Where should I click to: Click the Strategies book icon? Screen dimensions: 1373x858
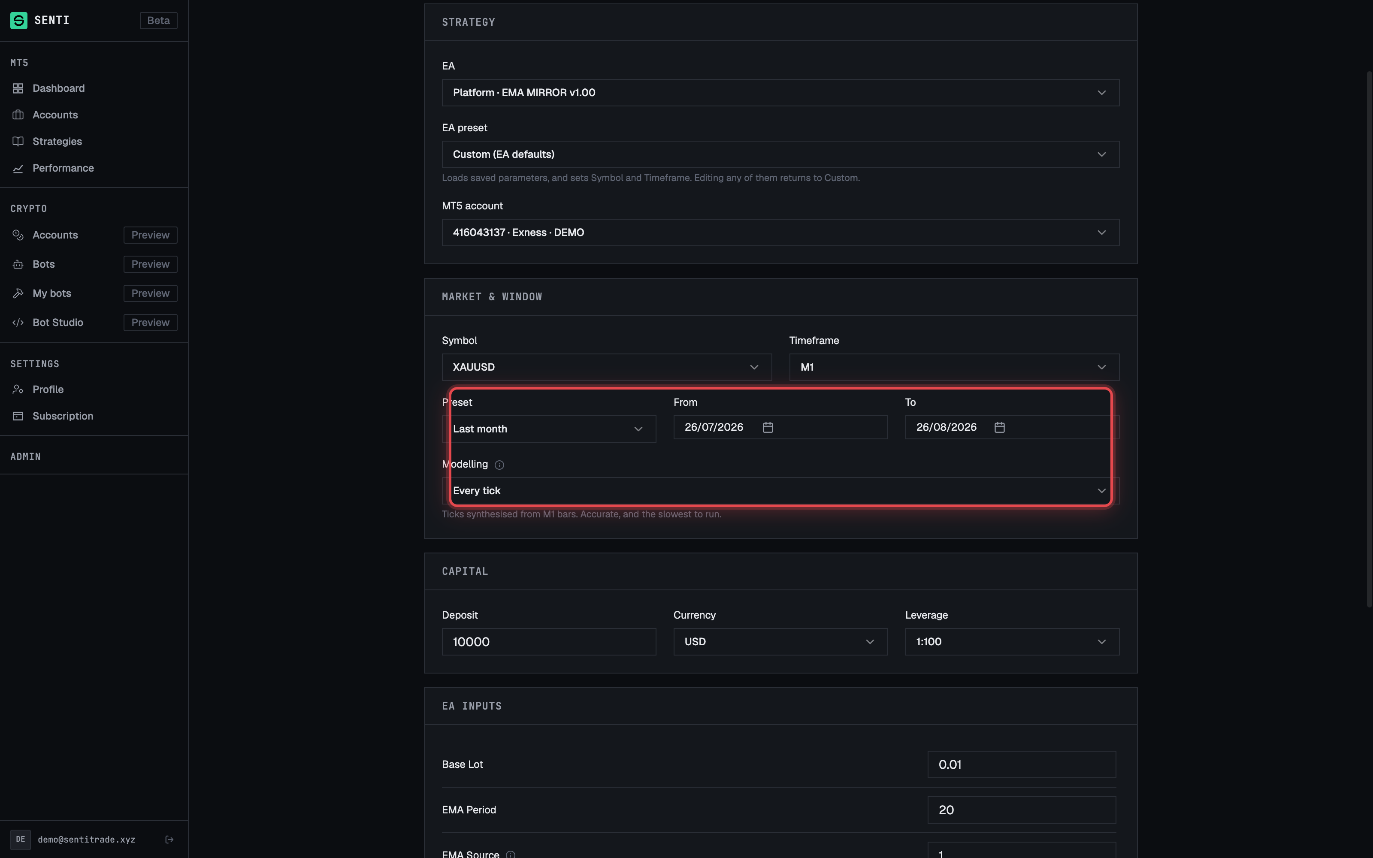click(18, 141)
